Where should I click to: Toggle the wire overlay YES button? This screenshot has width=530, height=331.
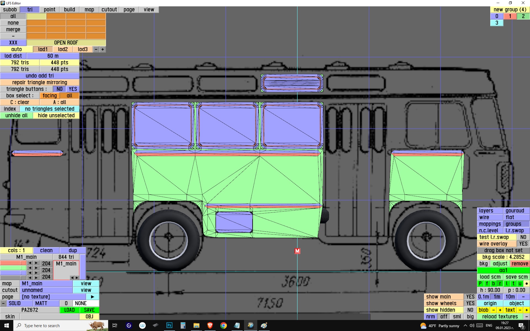[x=523, y=244]
